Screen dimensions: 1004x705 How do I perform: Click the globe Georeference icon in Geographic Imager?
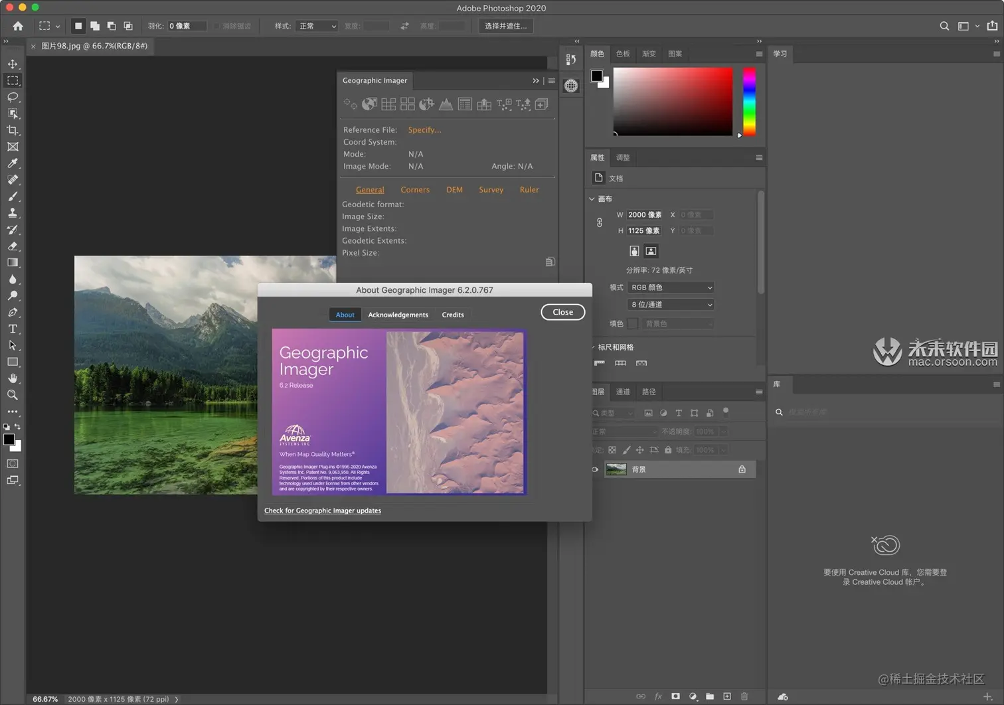click(369, 104)
